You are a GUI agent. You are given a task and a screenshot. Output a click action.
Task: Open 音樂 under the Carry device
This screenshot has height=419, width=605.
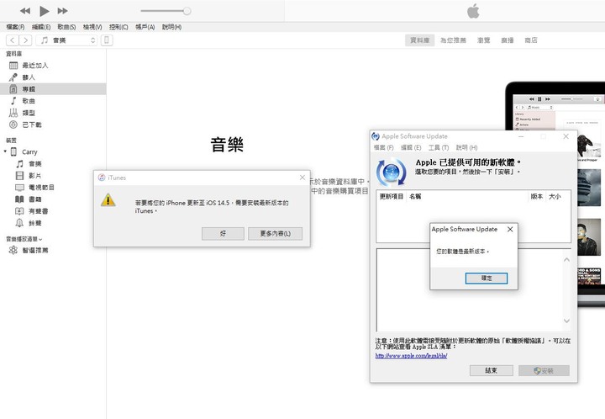[x=53, y=164]
